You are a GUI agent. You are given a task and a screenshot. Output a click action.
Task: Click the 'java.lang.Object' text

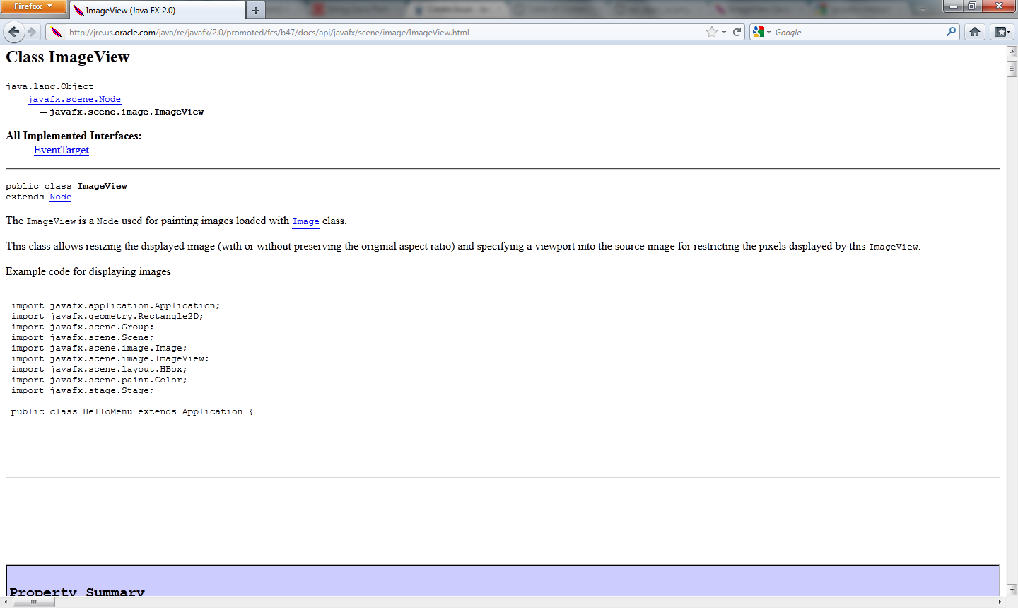[49, 86]
